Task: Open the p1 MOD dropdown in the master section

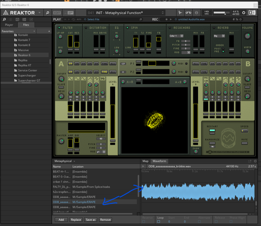Action: pyautogui.click(x=101, y=152)
